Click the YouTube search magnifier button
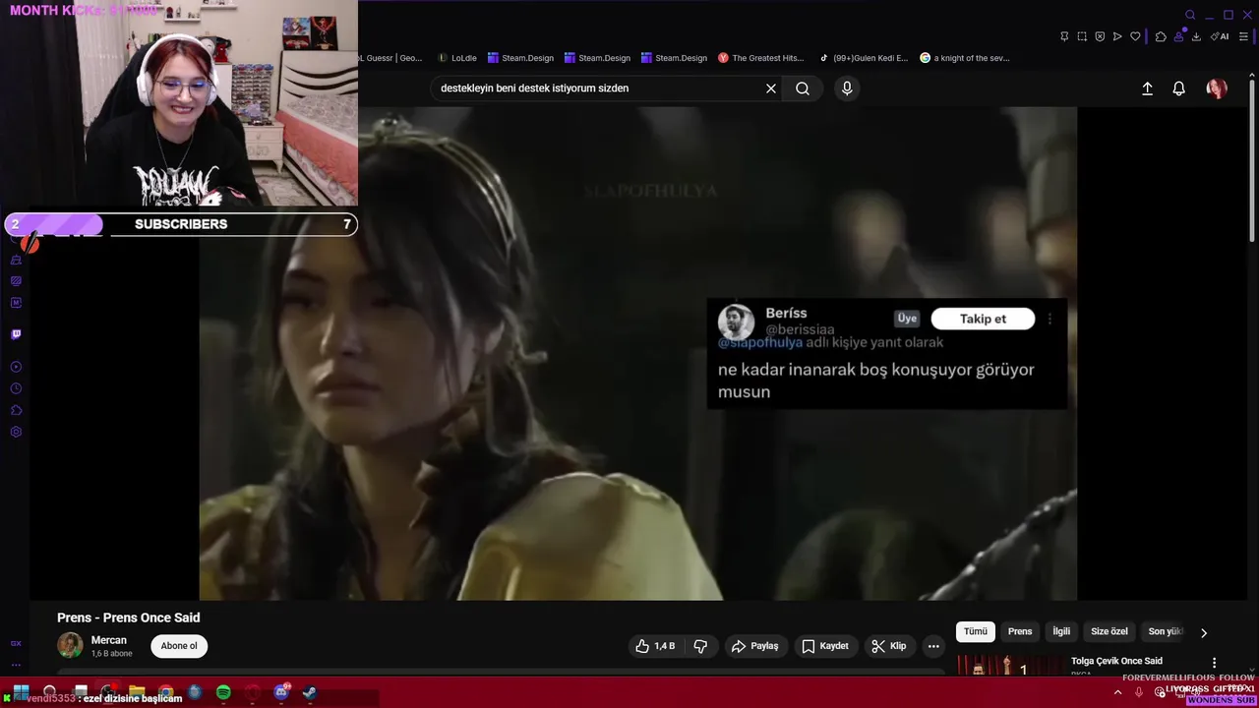 (x=803, y=88)
